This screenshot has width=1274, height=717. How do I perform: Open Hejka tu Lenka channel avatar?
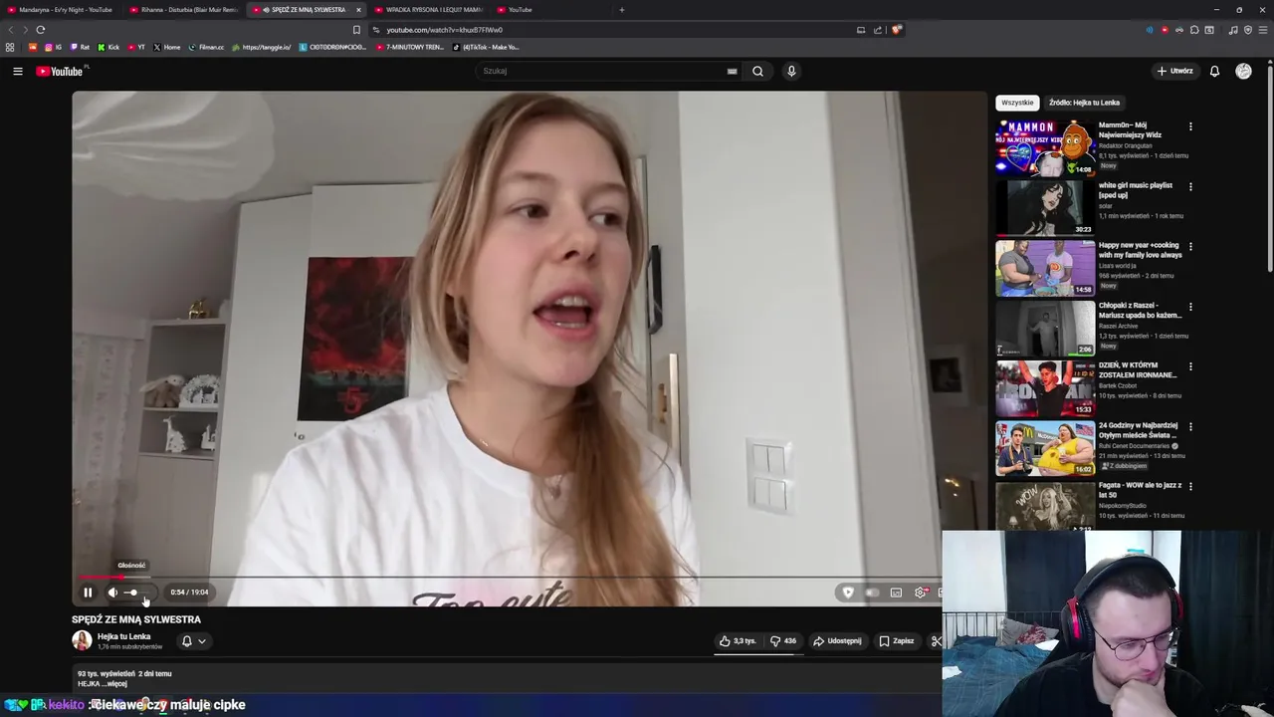pyautogui.click(x=82, y=641)
